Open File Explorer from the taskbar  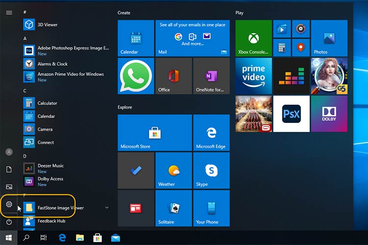(x=80, y=238)
